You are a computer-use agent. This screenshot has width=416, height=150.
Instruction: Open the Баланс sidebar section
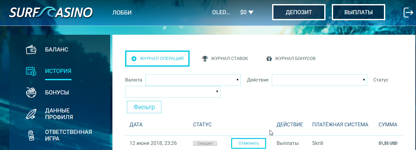tap(57, 50)
